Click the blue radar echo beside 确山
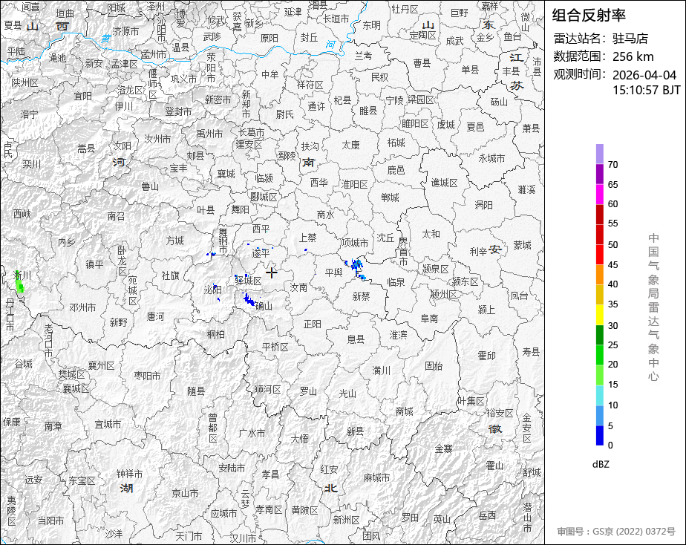686x545 pixels. click(x=249, y=300)
